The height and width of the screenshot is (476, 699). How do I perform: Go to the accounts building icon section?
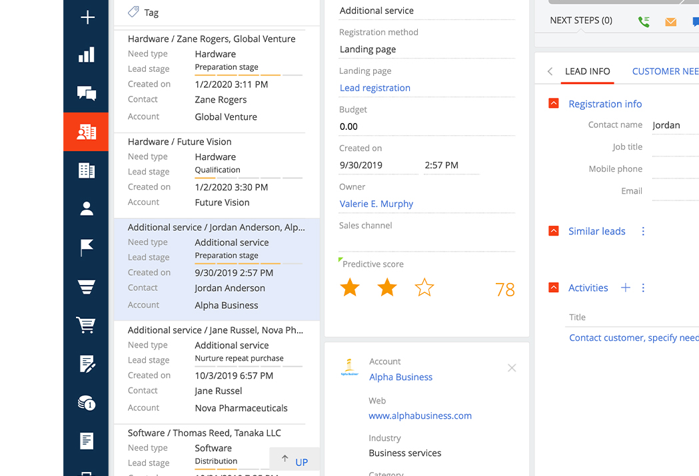tap(87, 170)
